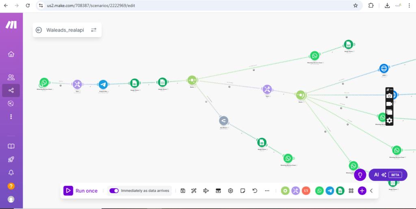Open the notifications bell in the sidebar
The height and width of the screenshot is (209, 416).
tap(11, 172)
